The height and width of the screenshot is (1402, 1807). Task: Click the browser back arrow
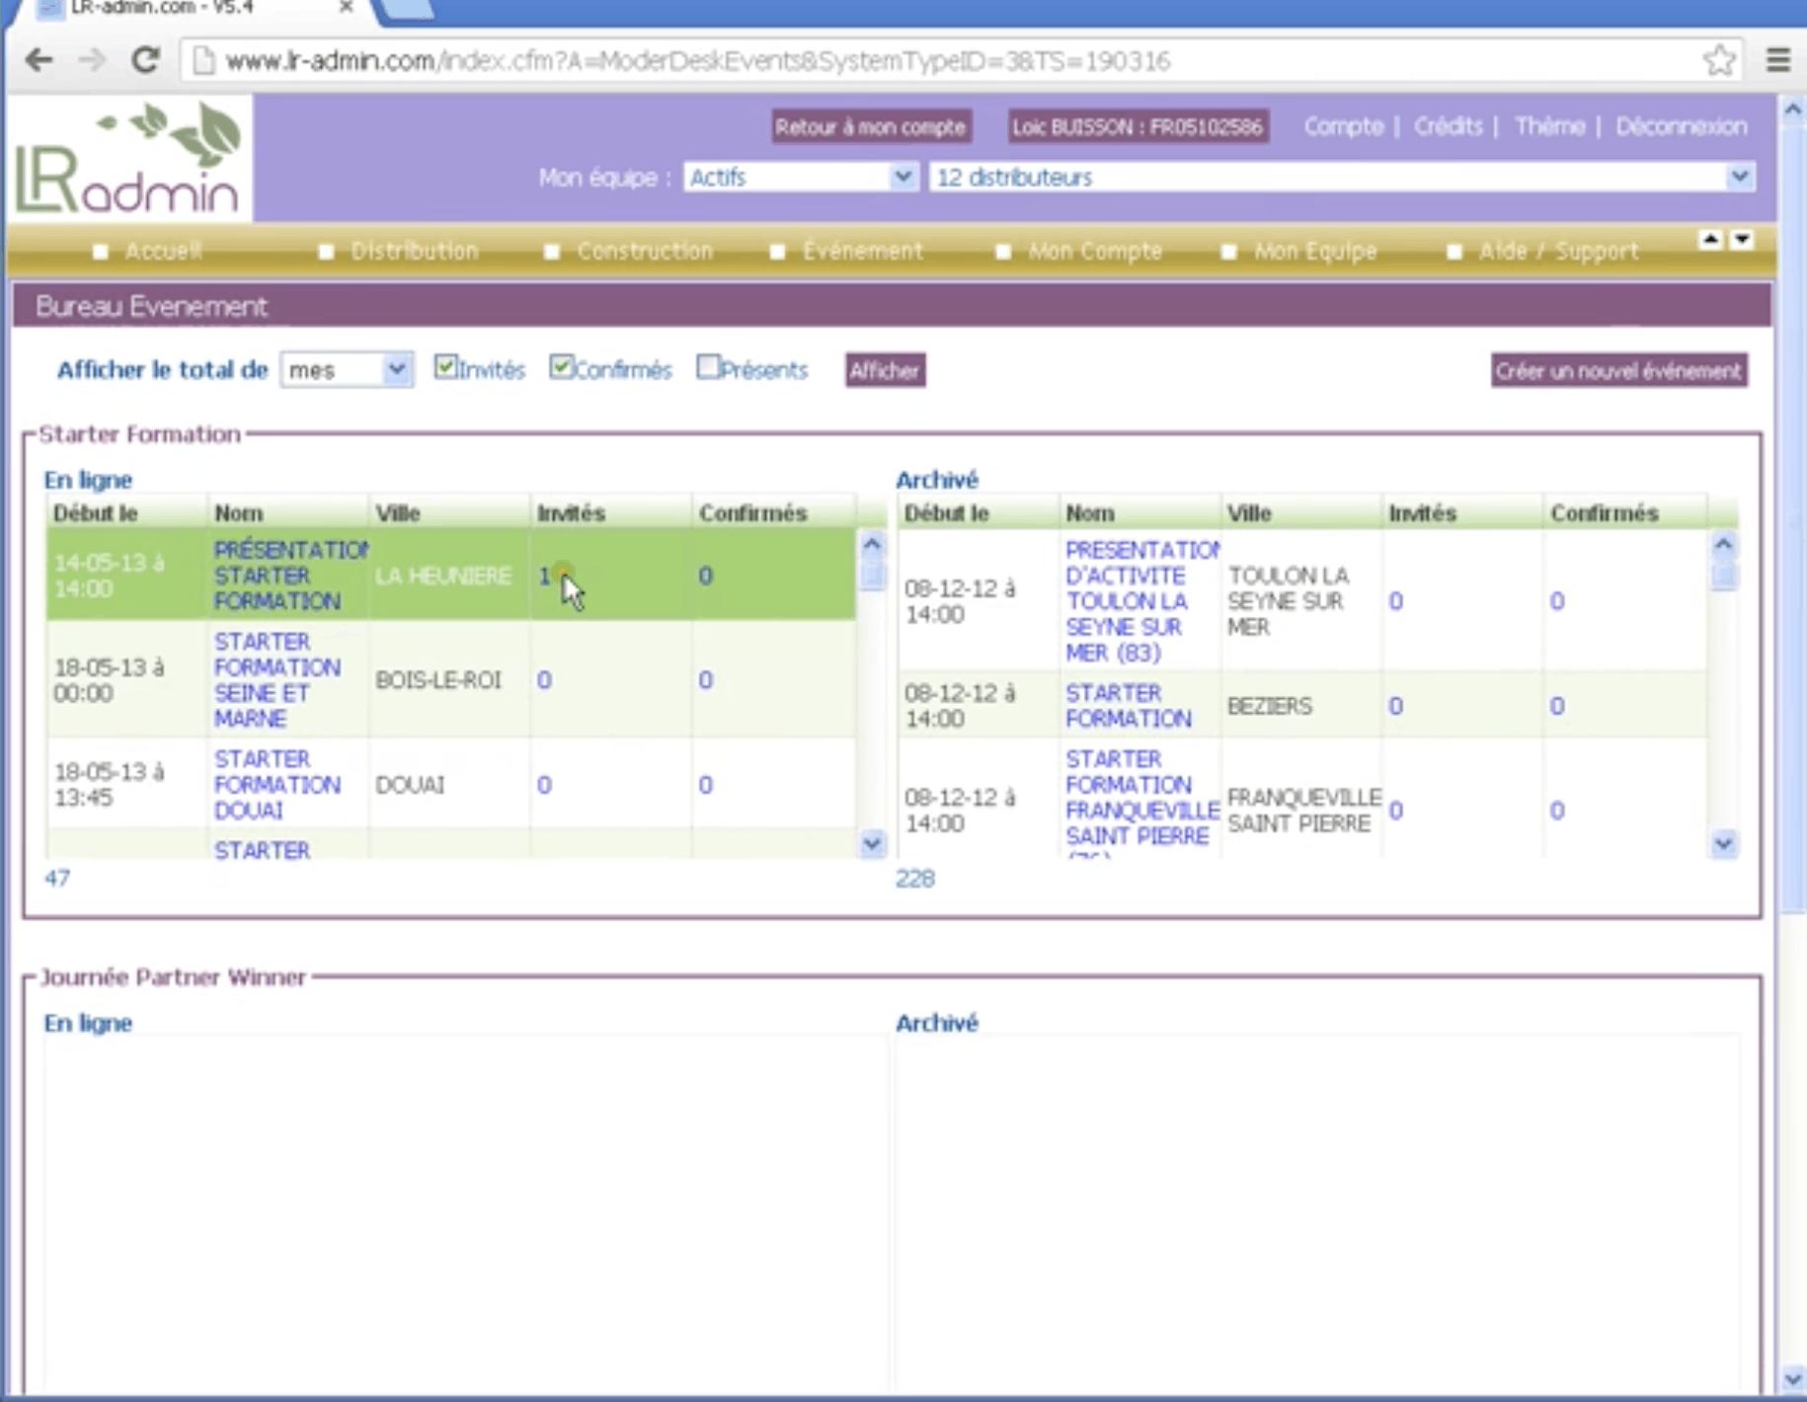[x=39, y=60]
